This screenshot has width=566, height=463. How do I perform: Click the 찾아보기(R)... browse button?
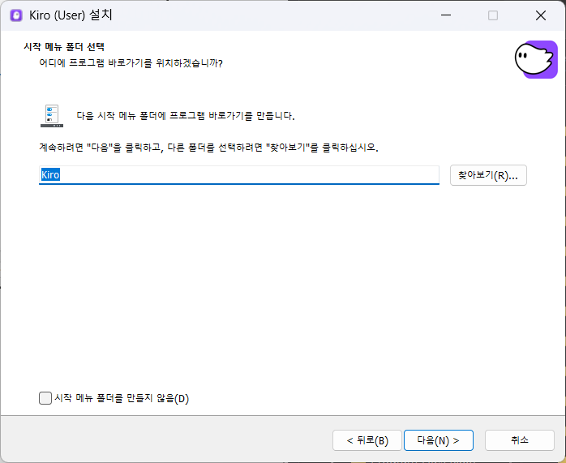(x=488, y=175)
